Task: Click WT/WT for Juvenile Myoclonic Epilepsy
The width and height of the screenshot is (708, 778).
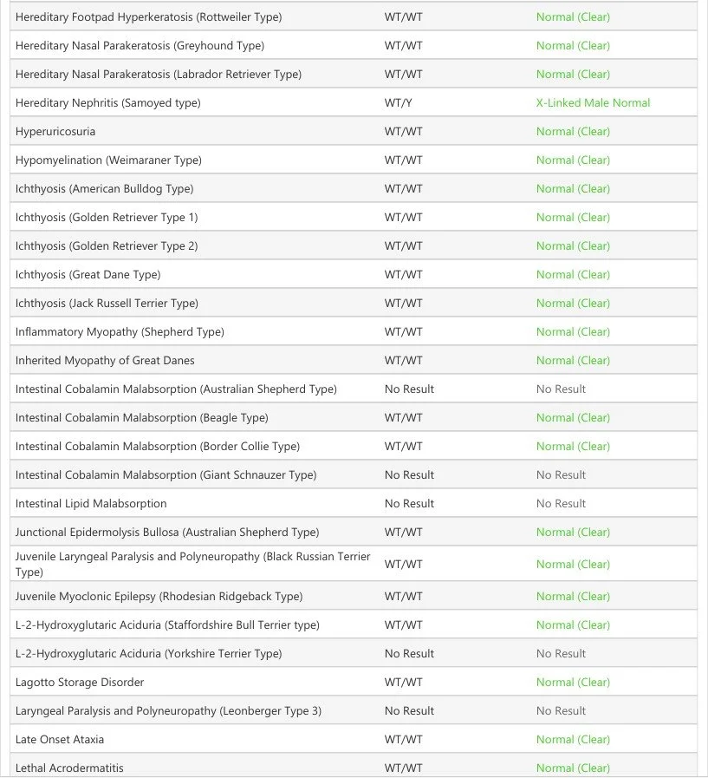Action: click(x=404, y=596)
